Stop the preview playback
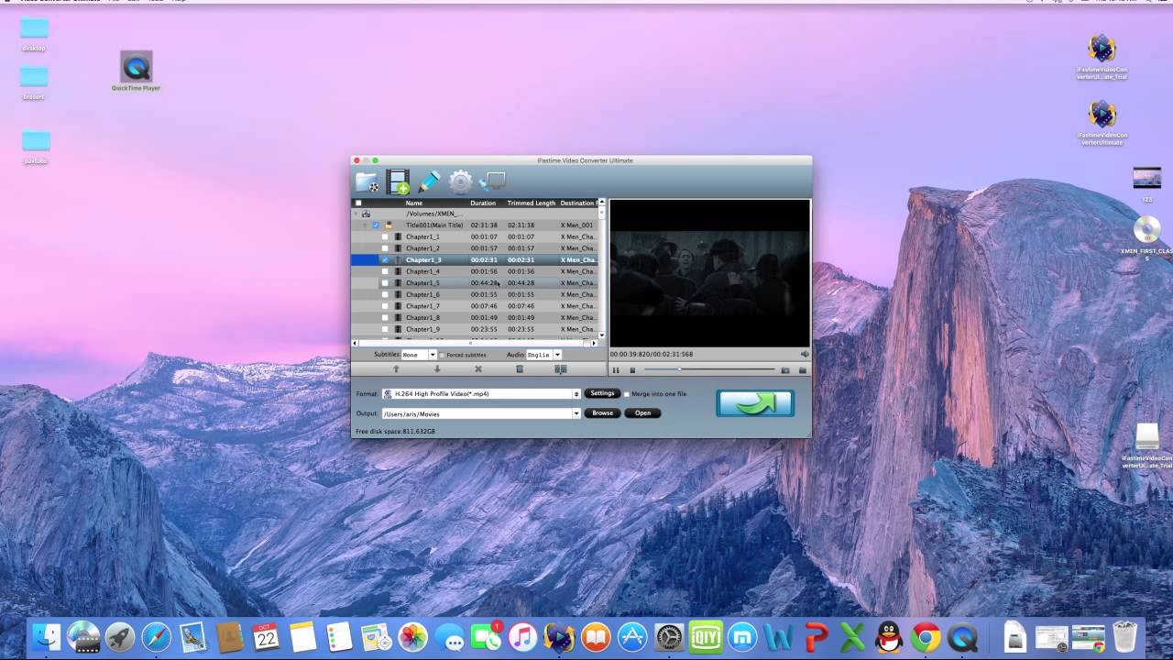The image size is (1173, 660). [632, 370]
